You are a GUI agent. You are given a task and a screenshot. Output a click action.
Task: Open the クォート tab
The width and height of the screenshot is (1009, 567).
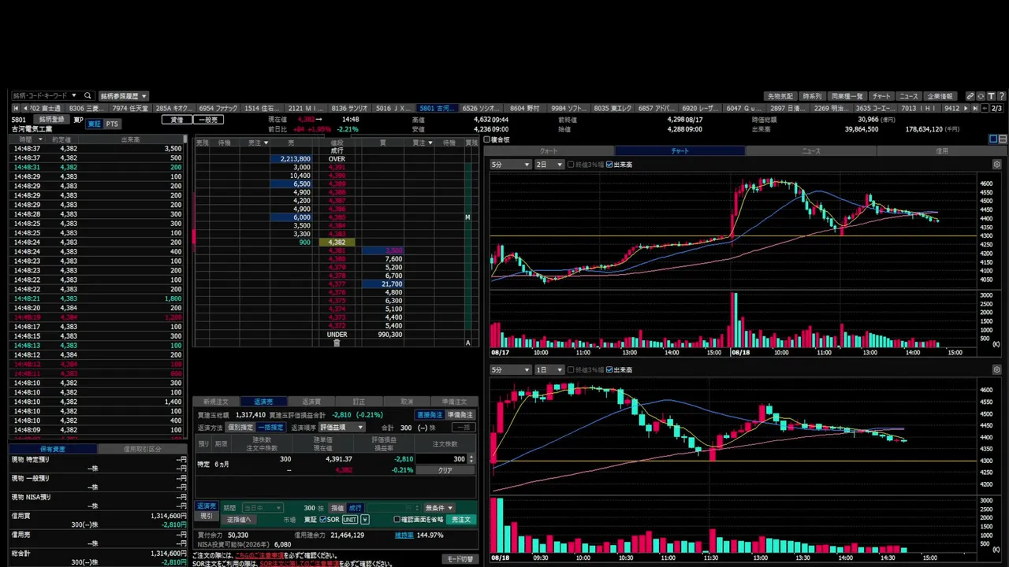pyautogui.click(x=549, y=150)
